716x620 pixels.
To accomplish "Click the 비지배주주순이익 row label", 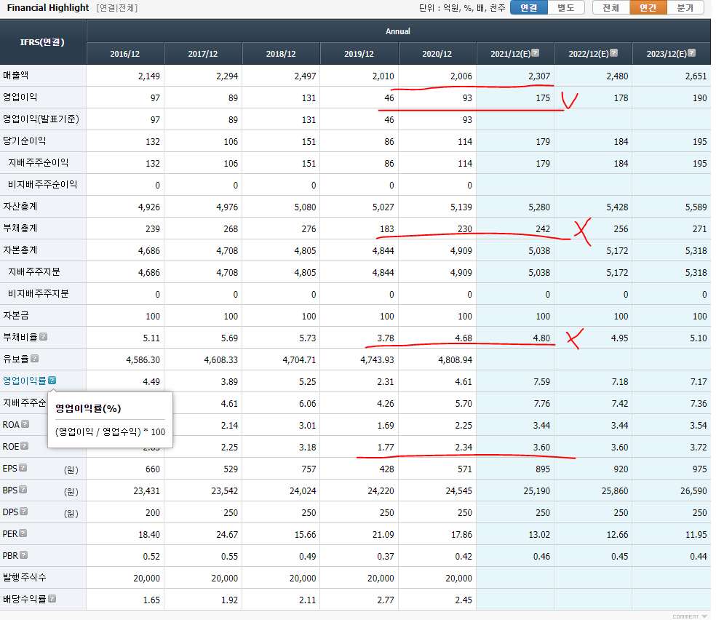I will (42, 184).
